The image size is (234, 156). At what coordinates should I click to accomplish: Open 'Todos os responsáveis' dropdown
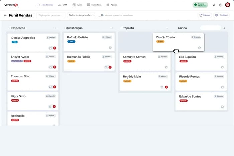[82, 15]
